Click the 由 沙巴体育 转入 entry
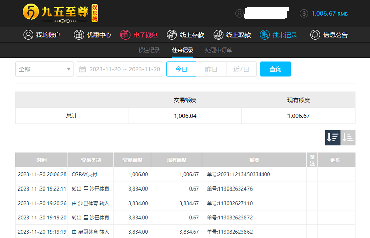Viewport: 370px width, 238px height. [91, 203]
